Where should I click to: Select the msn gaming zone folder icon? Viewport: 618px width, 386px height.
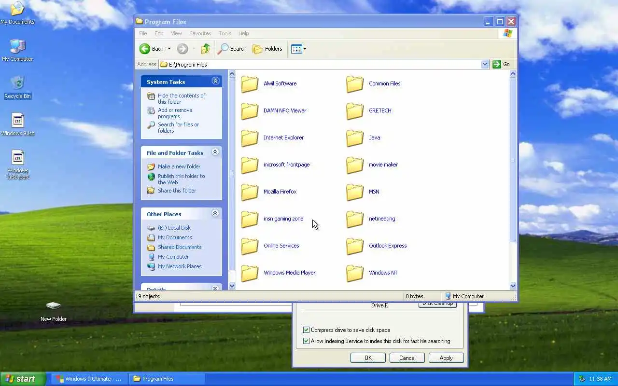250,219
